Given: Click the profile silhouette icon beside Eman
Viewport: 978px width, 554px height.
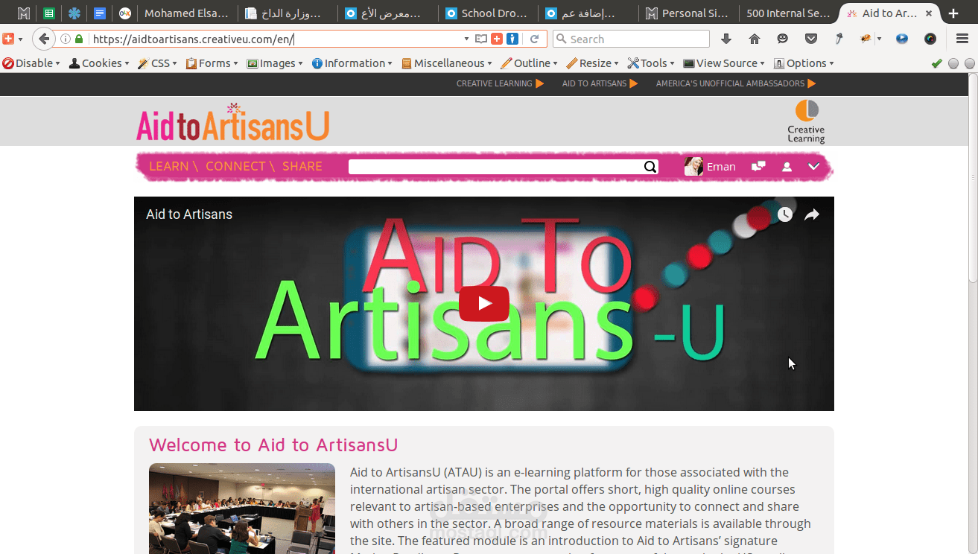Looking at the screenshot, I should [x=787, y=166].
